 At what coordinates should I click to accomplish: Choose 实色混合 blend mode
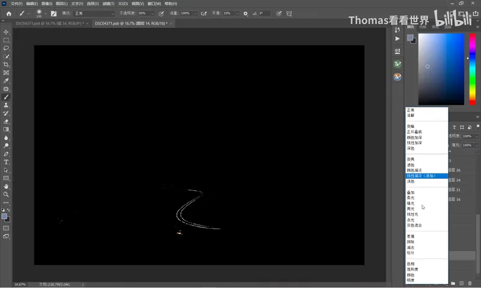tap(427, 225)
